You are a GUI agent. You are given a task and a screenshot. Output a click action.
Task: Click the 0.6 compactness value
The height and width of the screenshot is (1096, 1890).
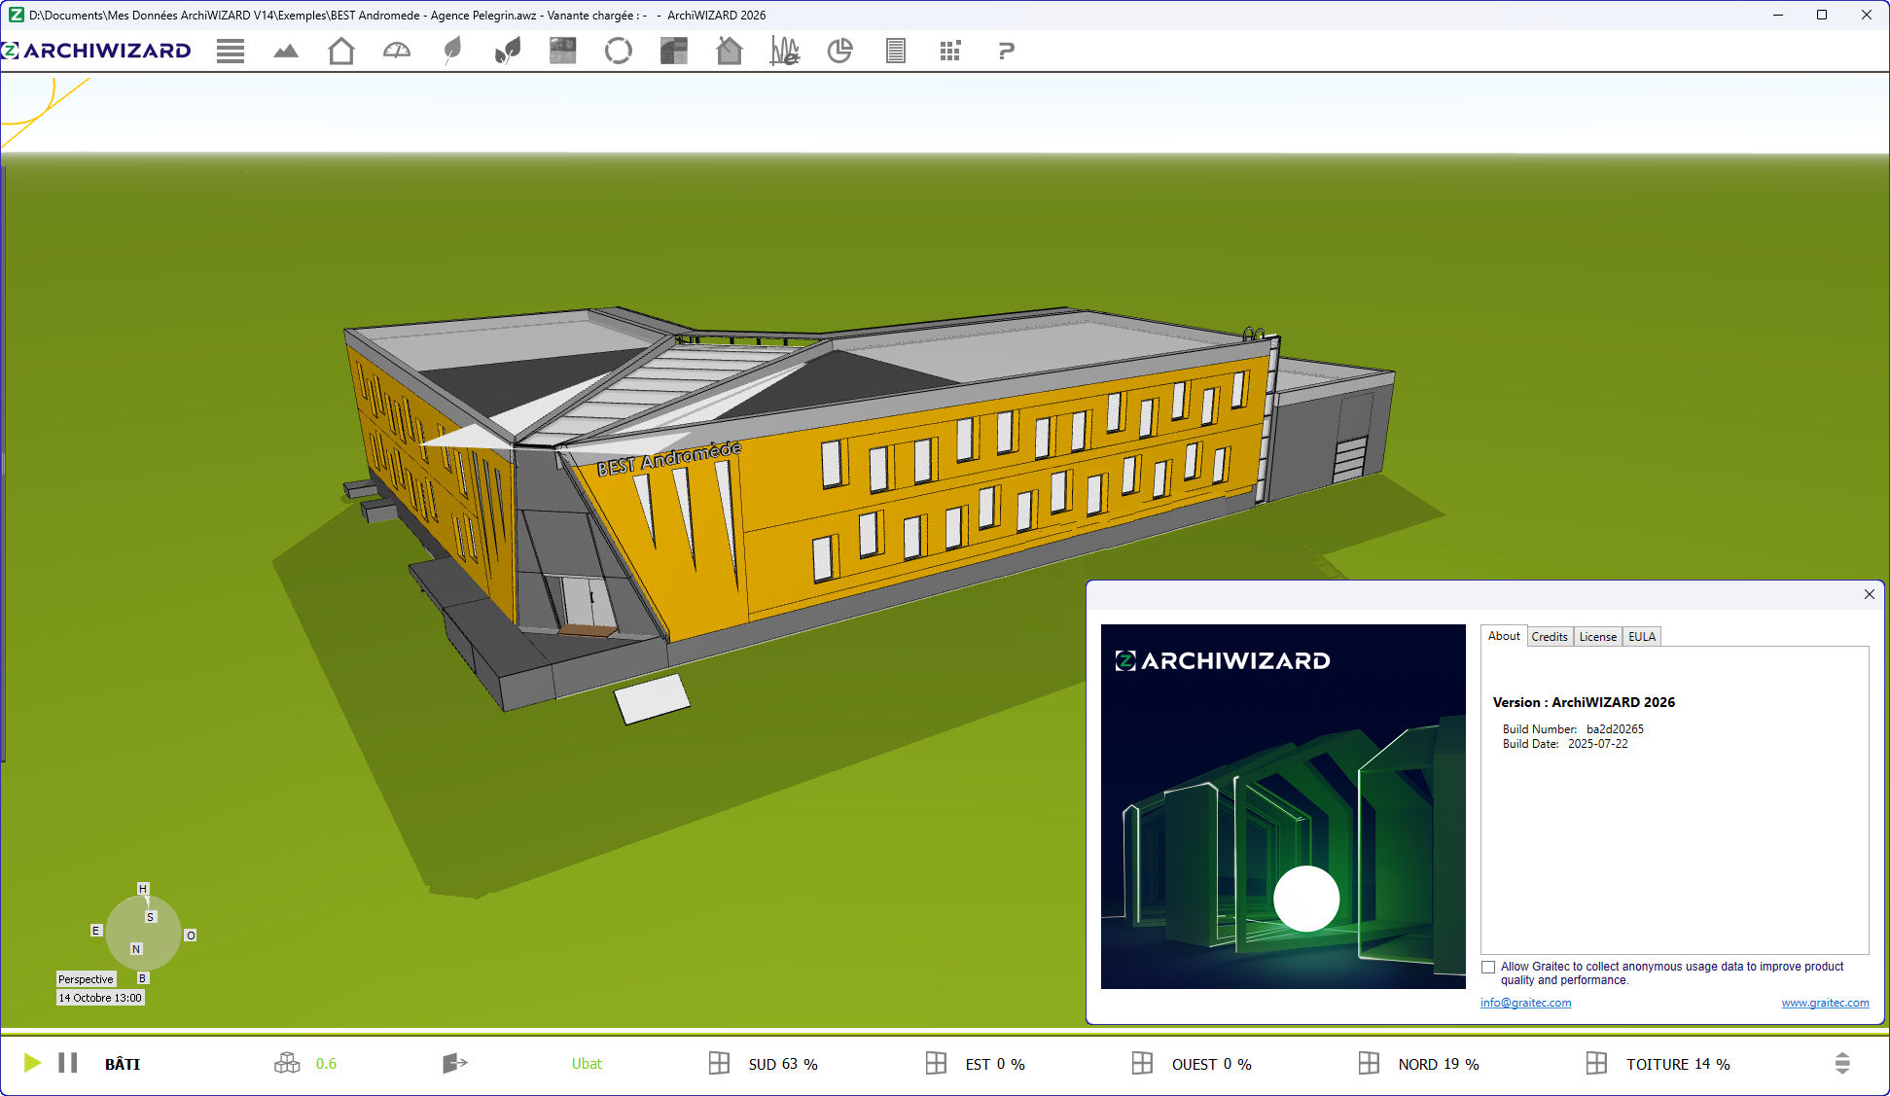326,1064
